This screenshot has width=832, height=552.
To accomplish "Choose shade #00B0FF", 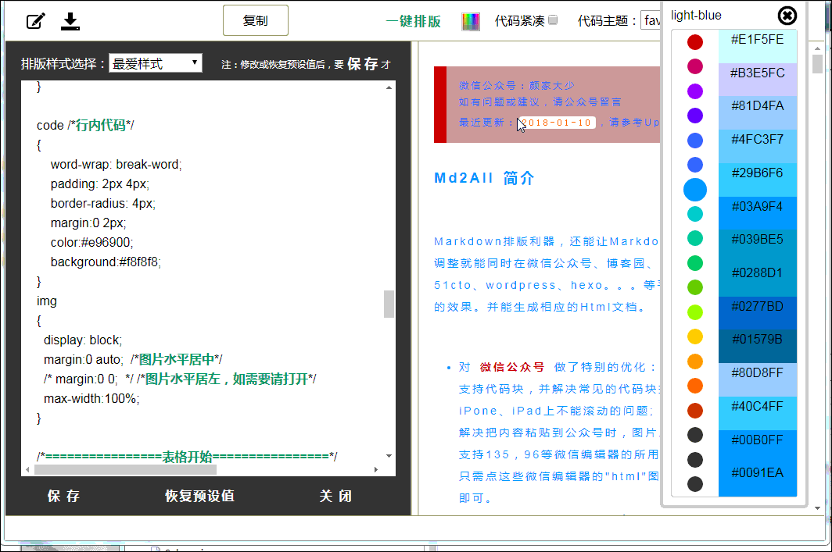I will pyautogui.click(x=758, y=447).
